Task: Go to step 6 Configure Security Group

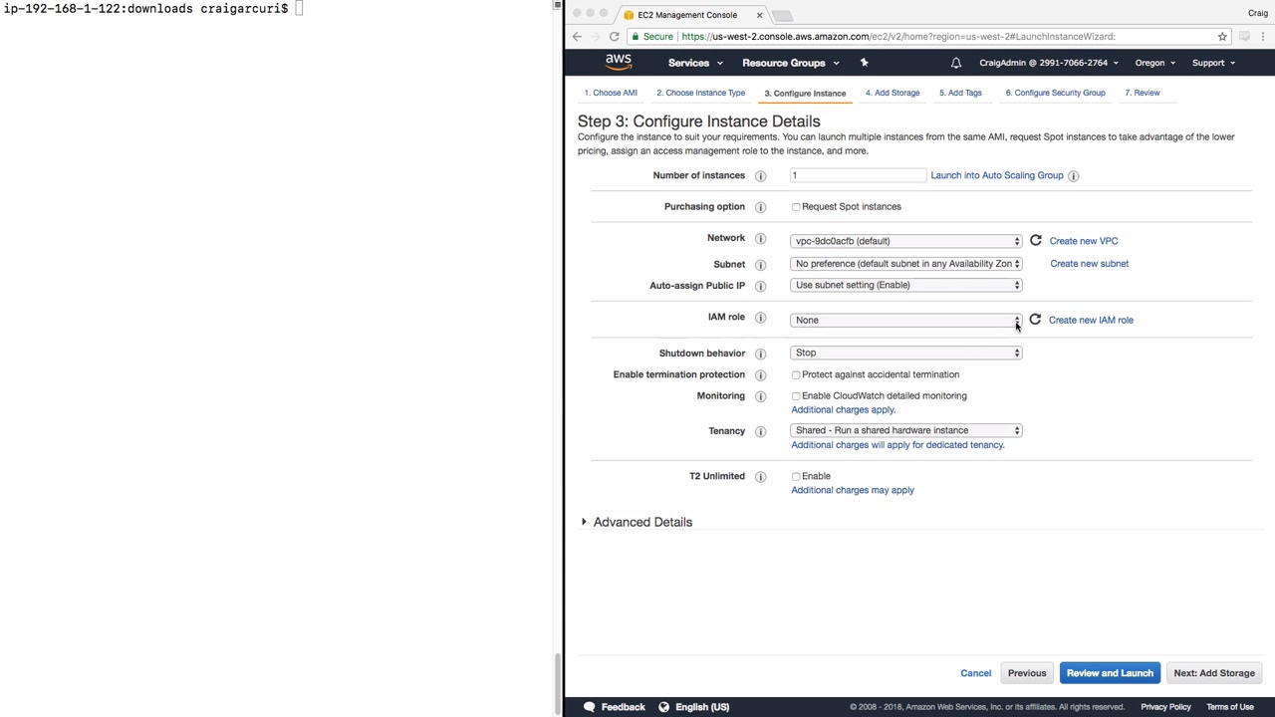Action: click(x=1055, y=93)
